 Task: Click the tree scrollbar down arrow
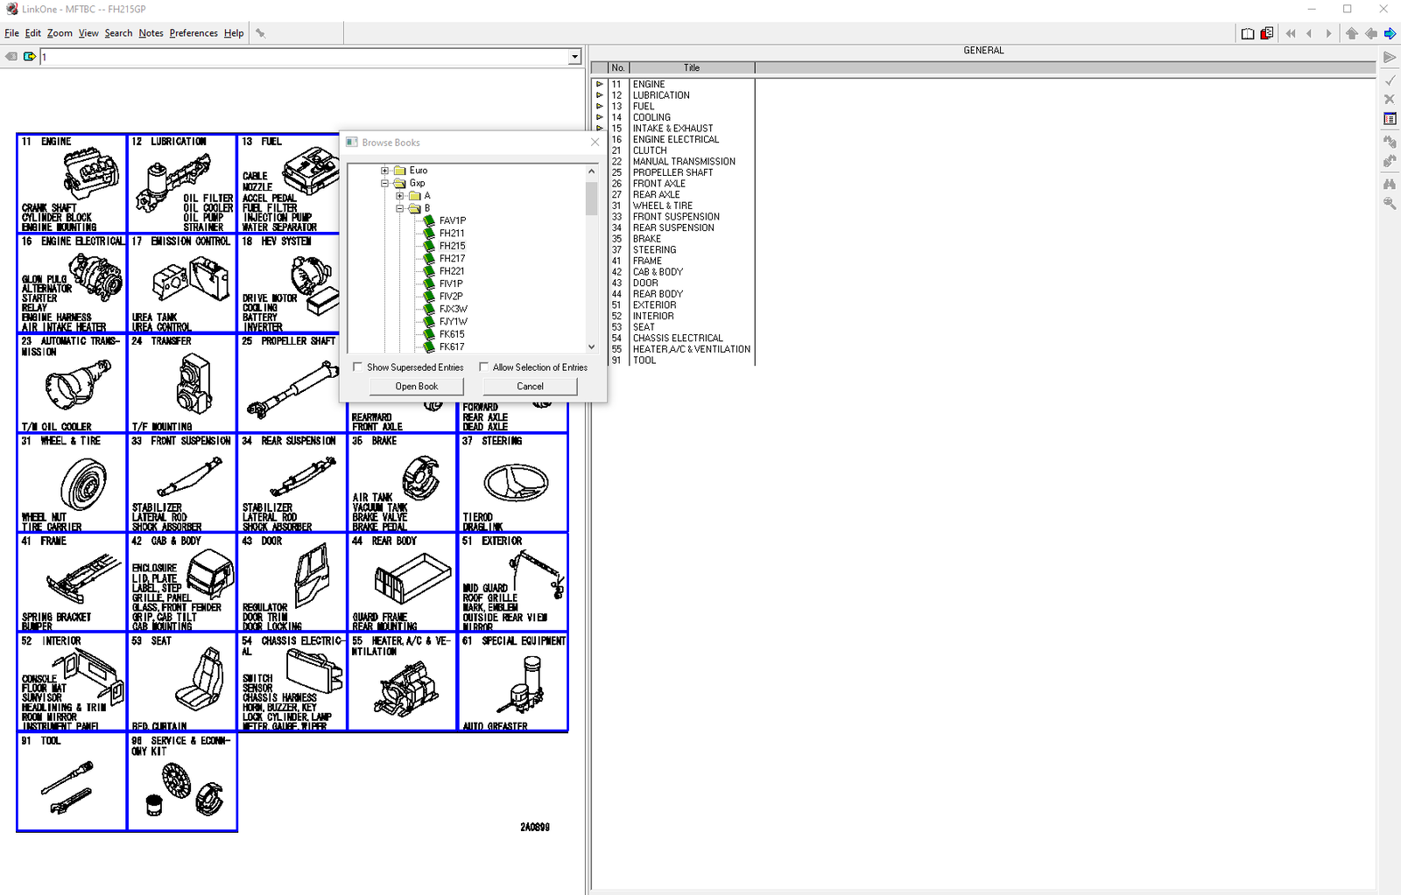[591, 346]
